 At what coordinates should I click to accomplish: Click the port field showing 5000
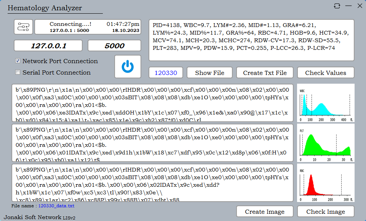point(114,46)
